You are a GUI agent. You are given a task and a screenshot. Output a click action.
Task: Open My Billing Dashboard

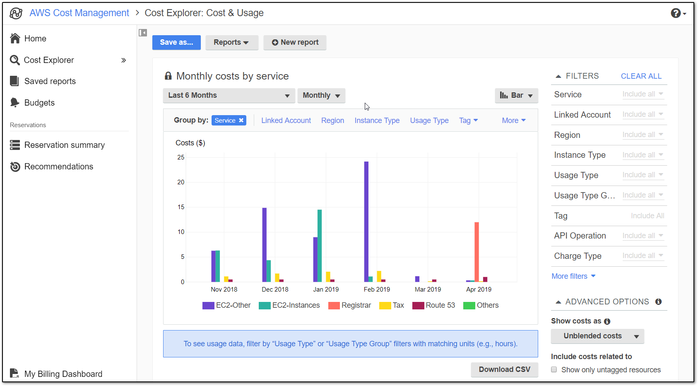coord(63,374)
